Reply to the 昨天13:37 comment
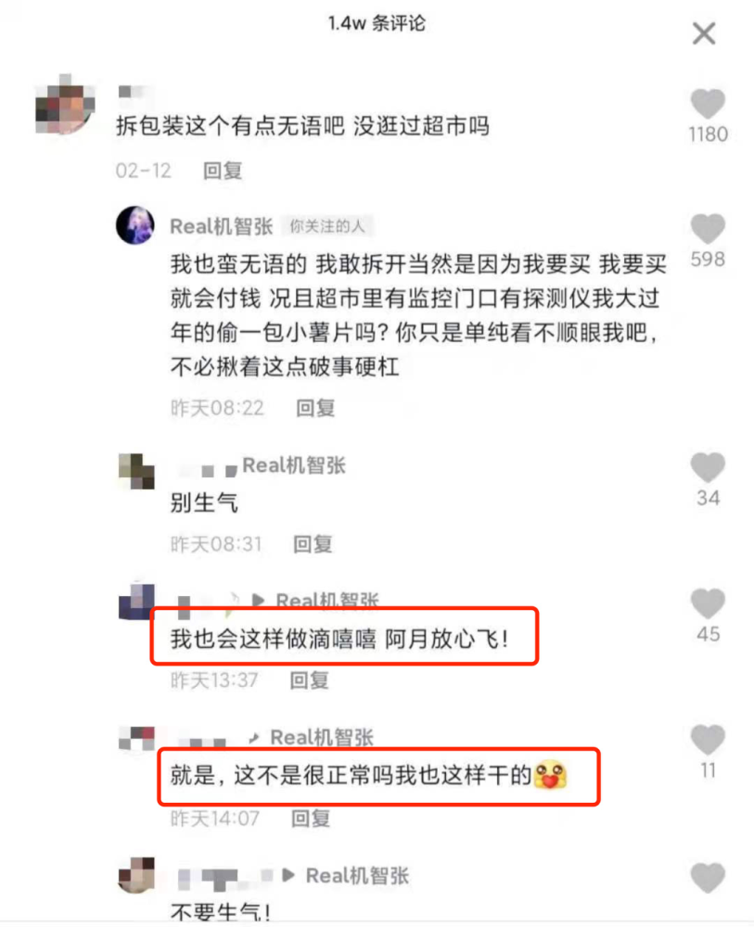Viewport: 754px width, 927px height. [x=309, y=680]
